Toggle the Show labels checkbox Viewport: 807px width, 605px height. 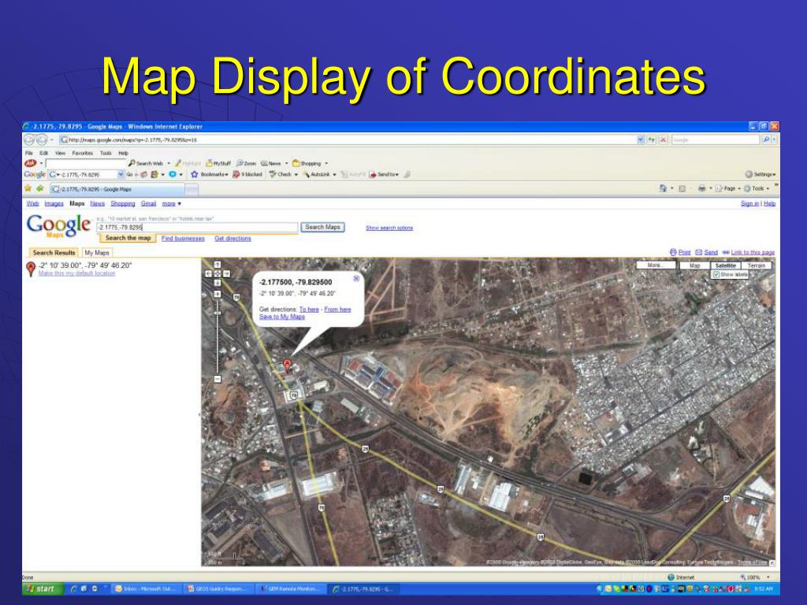tap(716, 275)
